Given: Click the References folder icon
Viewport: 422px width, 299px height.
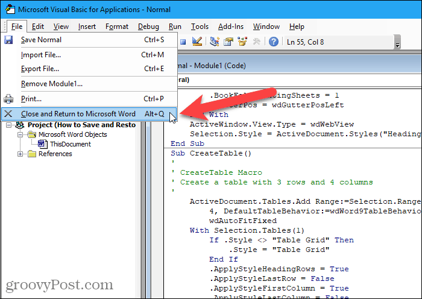Looking at the screenshot, I should (32, 154).
